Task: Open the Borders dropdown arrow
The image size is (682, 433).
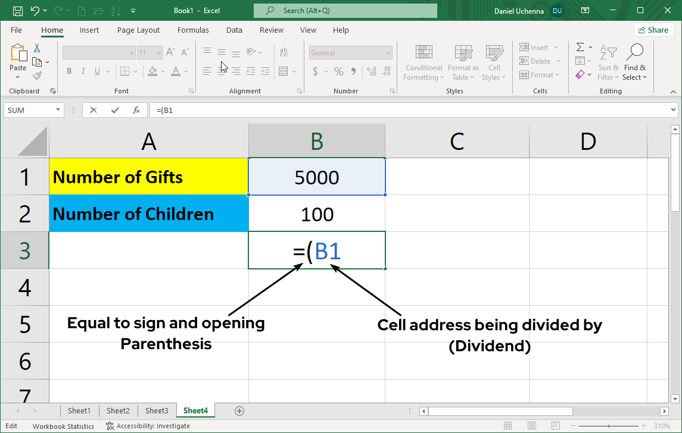Action: (x=134, y=71)
